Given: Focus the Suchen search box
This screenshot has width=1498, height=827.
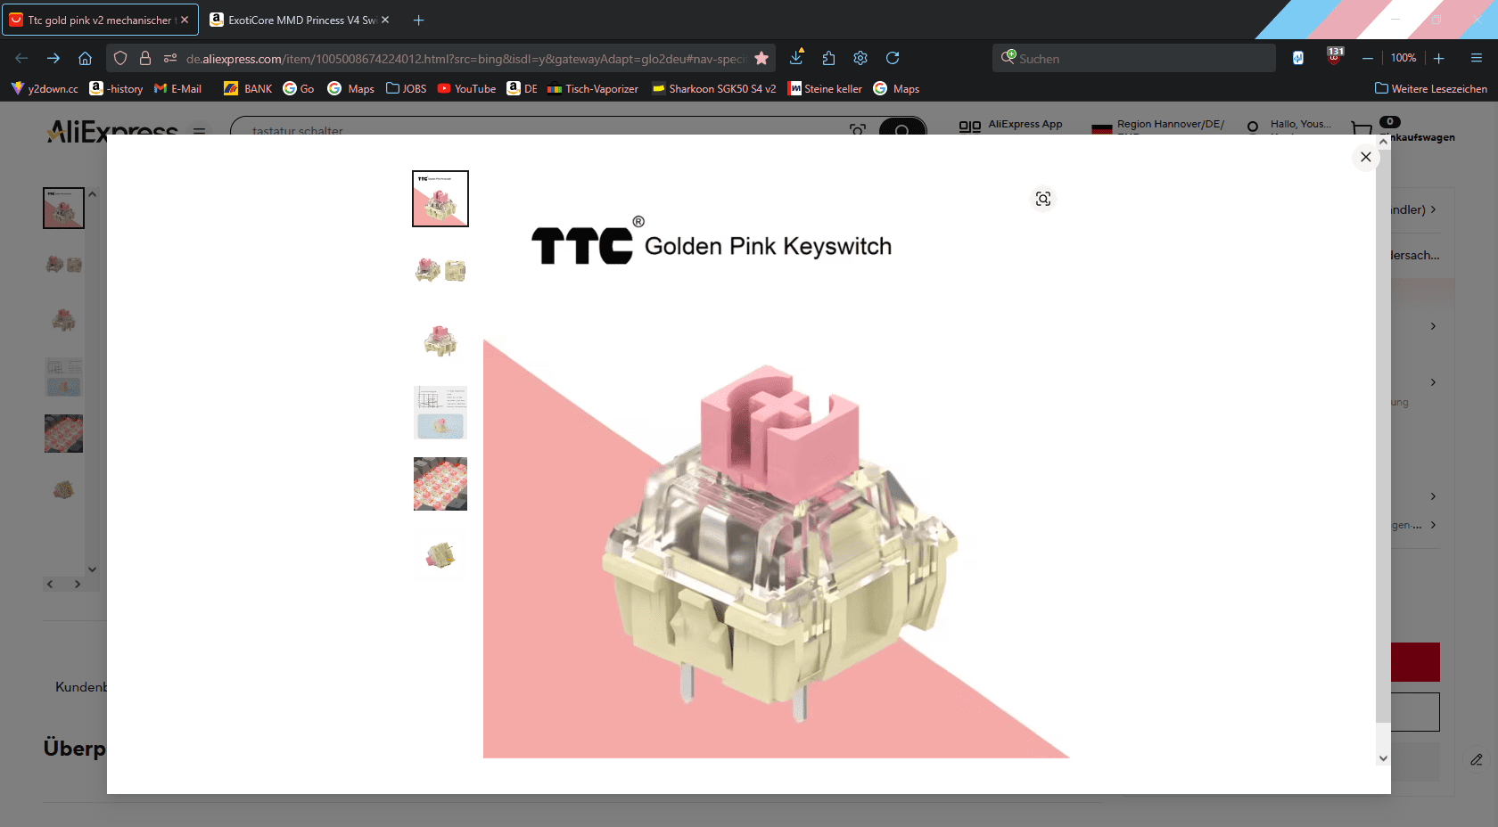Looking at the screenshot, I should click(1134, 58).
